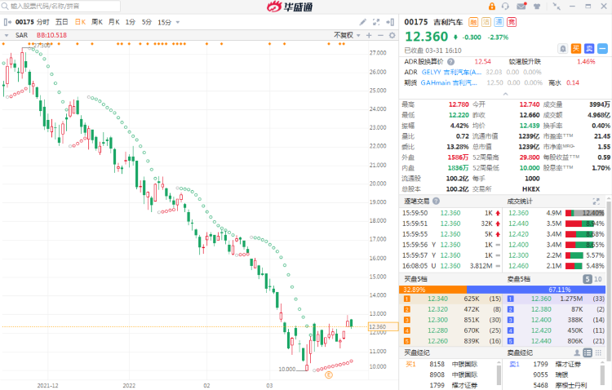Screen dimensions: 612x390
Task: Zoom in chart with plus icon
Action: click(x=369, y=35)
